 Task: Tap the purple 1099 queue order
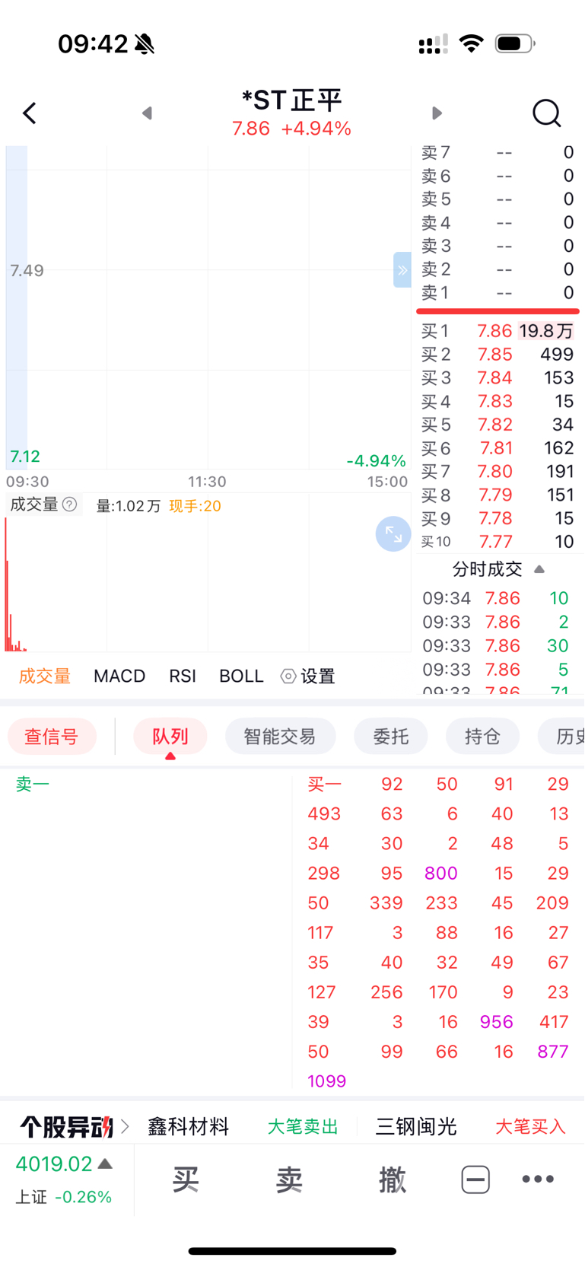pos(327,1081)
